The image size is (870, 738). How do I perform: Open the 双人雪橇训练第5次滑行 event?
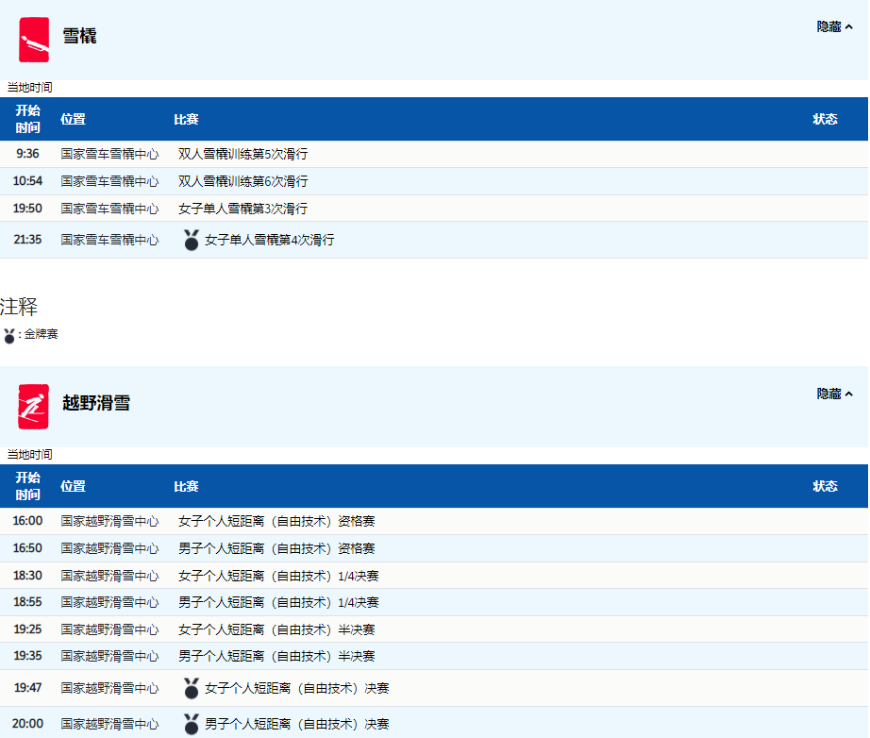[x=243, y=154]
